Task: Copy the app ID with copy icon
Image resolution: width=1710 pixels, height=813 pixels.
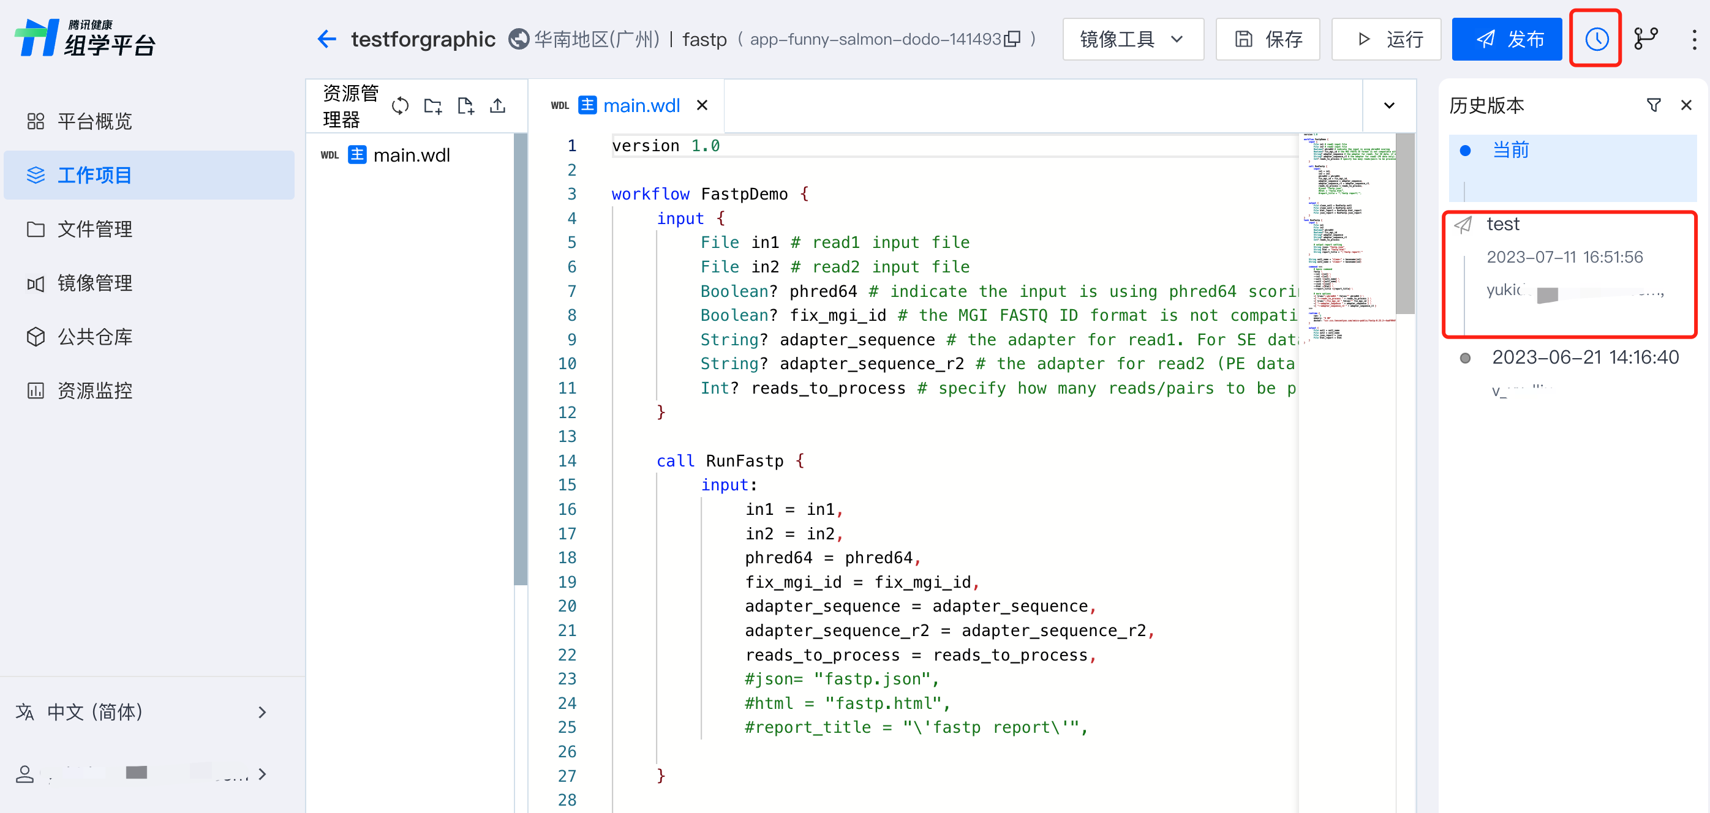Action: pyautogui.click(x=1012, y=39)
